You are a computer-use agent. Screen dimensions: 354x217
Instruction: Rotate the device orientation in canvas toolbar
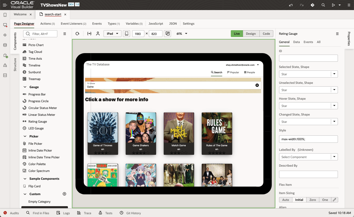pyautogui.click(x=167, y=33)
